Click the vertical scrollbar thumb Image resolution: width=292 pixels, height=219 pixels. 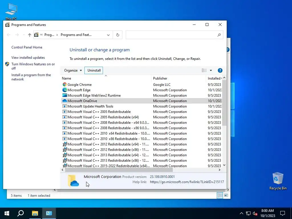tap(224, 103)
